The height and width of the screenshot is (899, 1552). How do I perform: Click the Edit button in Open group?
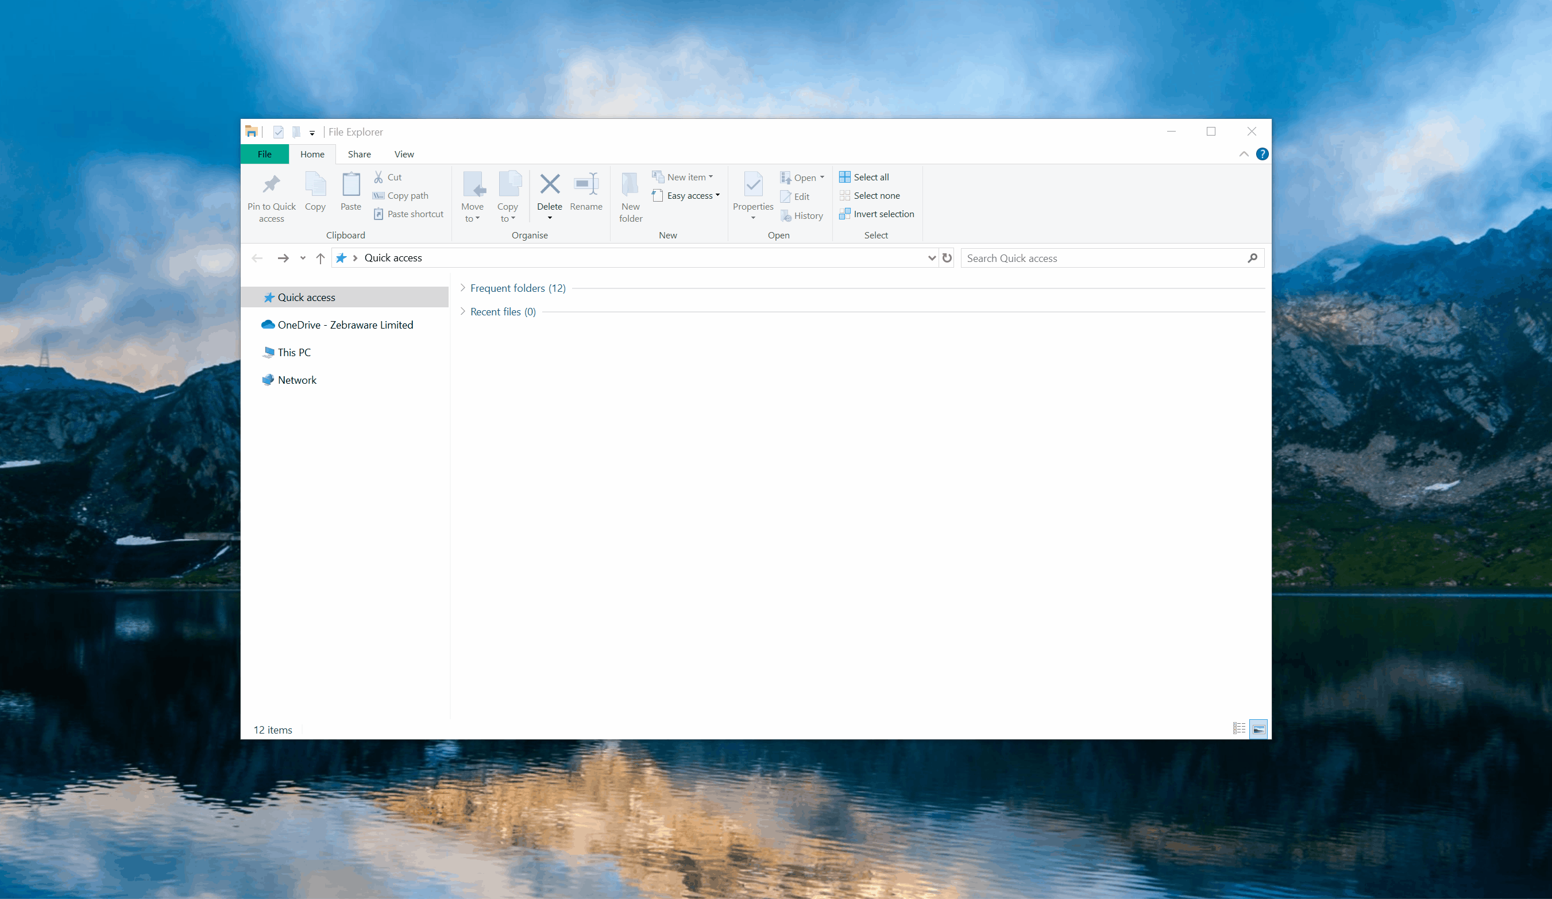pyautogui.click(x=794, y=197)
